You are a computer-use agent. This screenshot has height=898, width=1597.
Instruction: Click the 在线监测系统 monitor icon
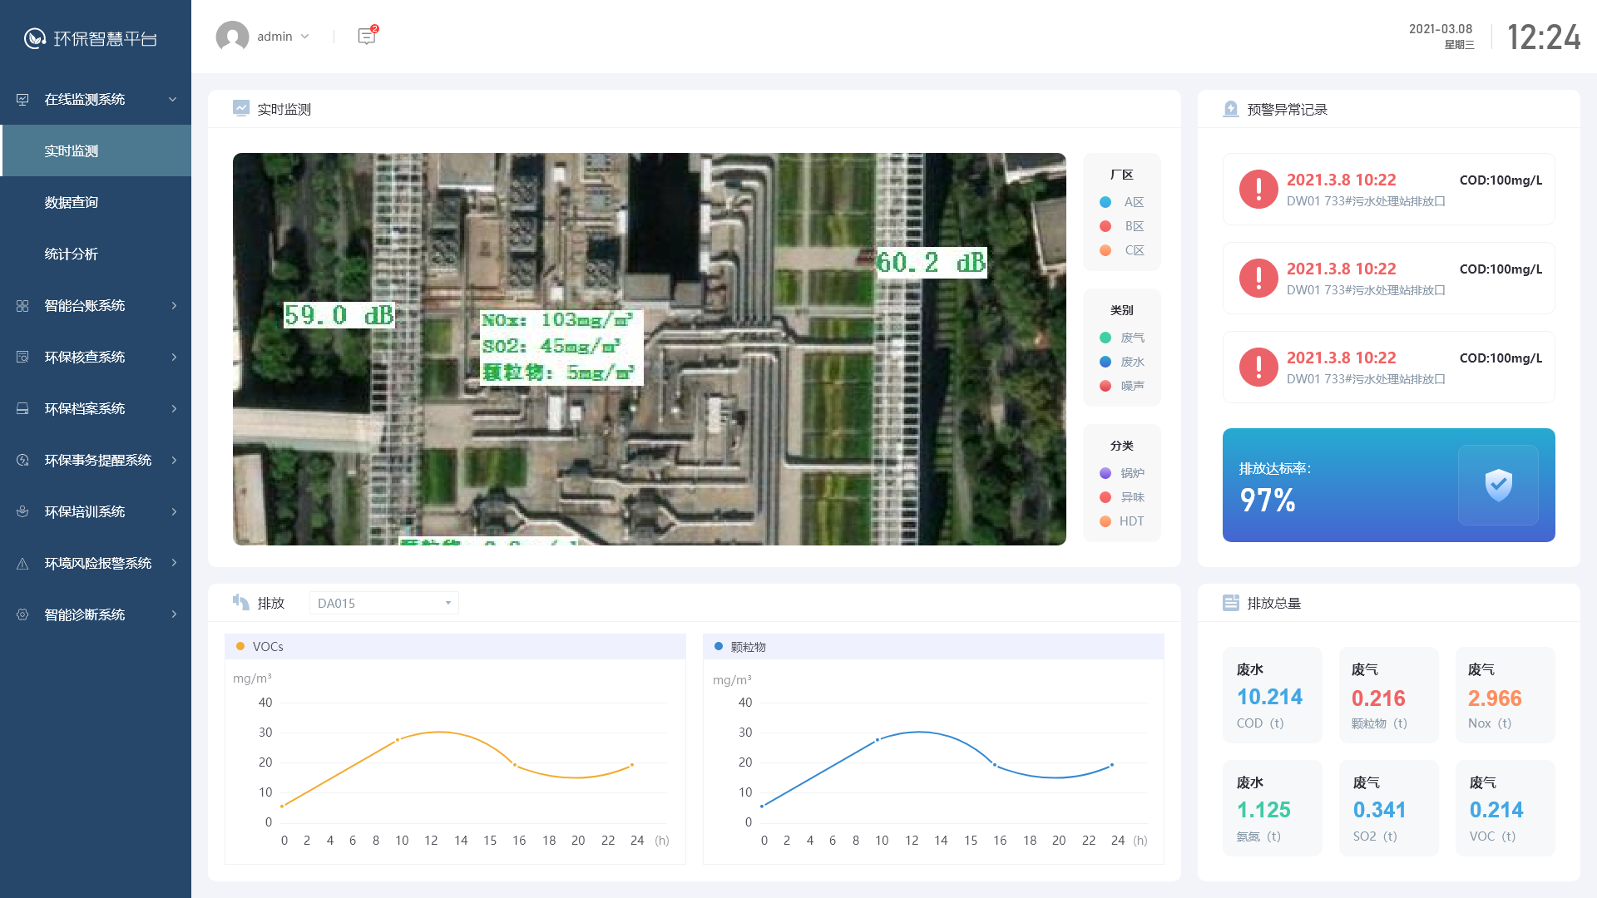[x=22, y=99]
